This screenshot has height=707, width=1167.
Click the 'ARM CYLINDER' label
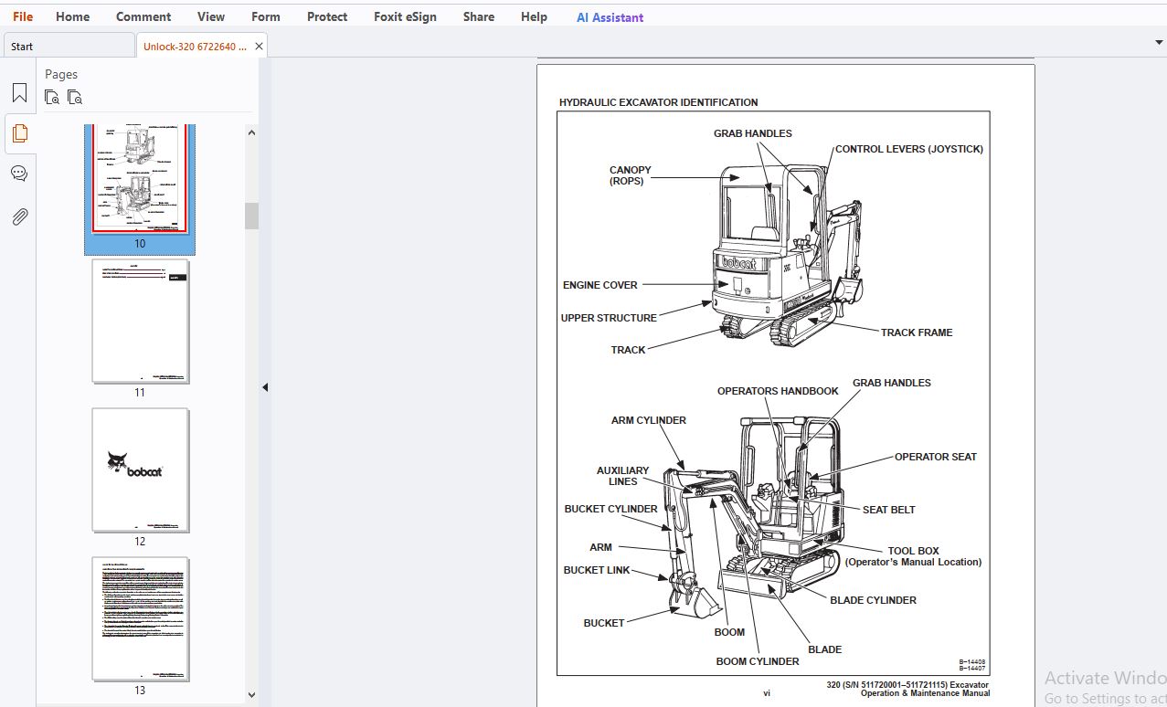[649, 420]
